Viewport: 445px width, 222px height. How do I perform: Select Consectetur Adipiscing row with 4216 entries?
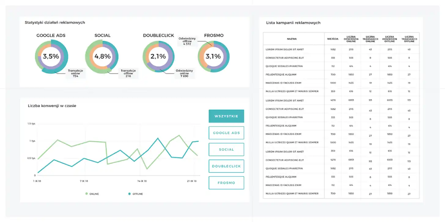tap(341, 160)
